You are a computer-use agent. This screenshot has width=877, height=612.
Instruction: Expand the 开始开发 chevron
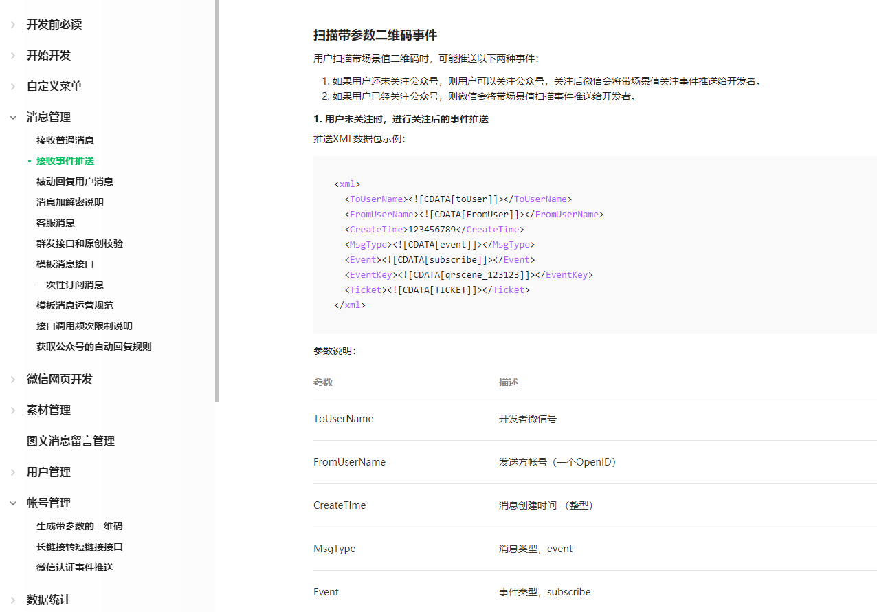coord(13,56)
